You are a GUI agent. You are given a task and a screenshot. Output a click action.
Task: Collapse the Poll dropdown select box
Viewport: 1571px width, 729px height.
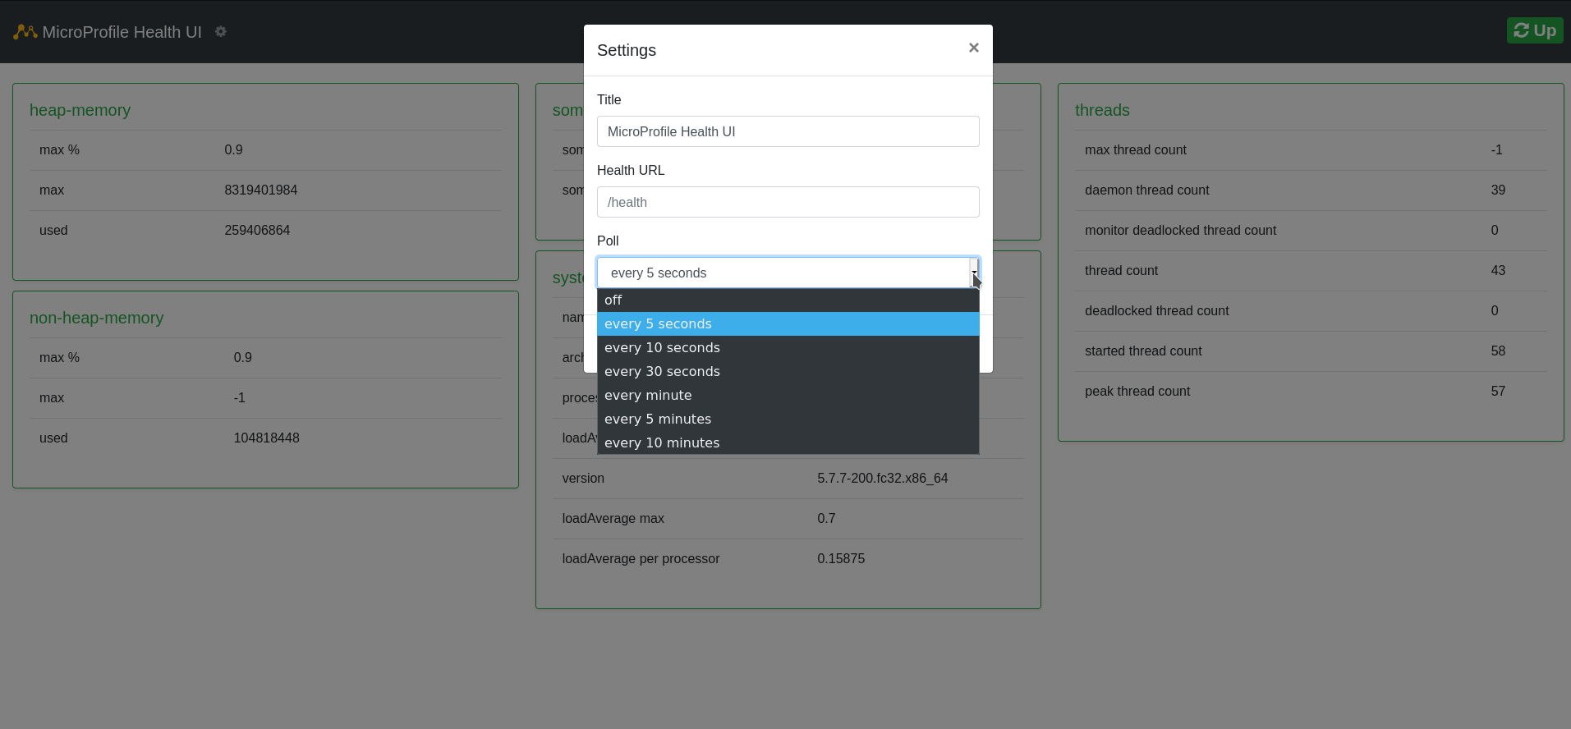tap(788, 273)
